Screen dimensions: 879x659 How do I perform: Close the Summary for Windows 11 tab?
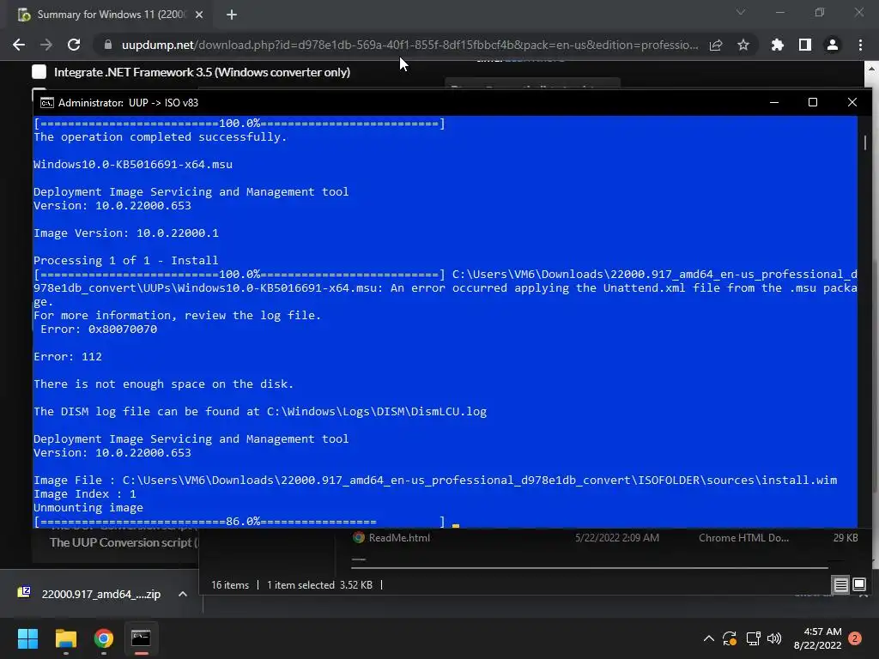point(199,15)
